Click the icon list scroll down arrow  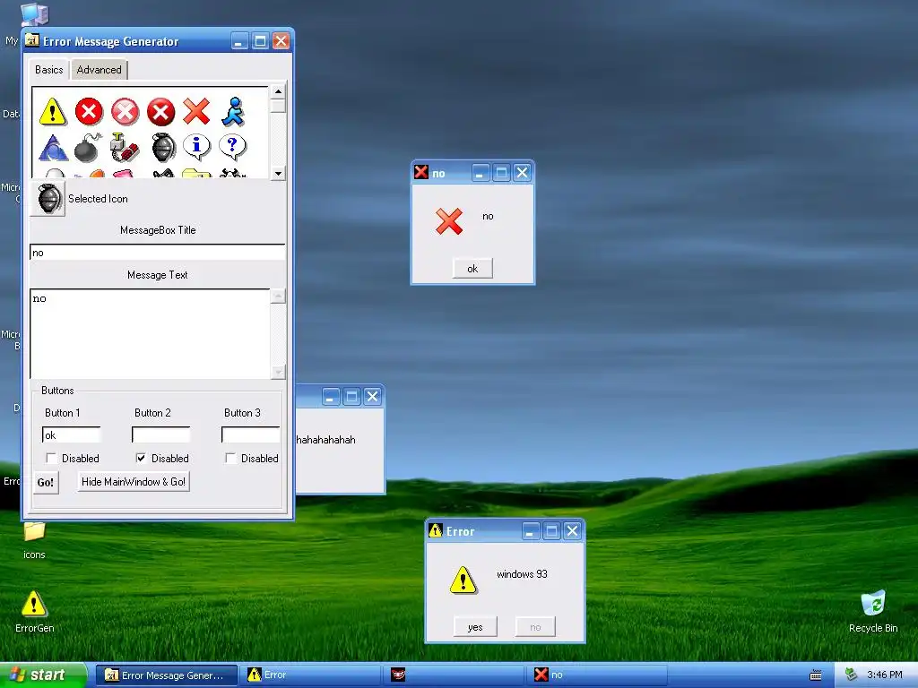pos(278,173)
